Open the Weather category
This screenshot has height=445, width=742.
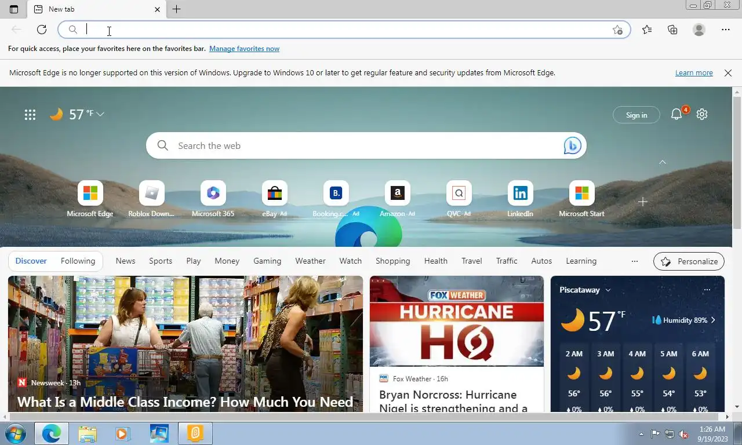310,261
